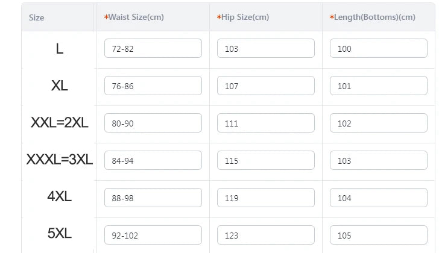
Task: Click the Waist Size field for size L
Action: click(x=153, y=49)
